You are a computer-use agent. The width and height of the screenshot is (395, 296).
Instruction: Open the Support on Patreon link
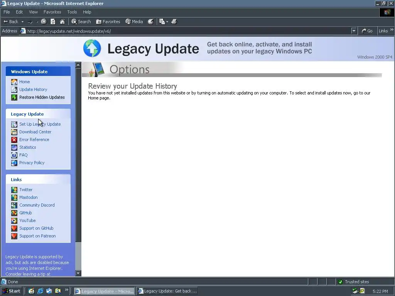[x=37, y=236]
